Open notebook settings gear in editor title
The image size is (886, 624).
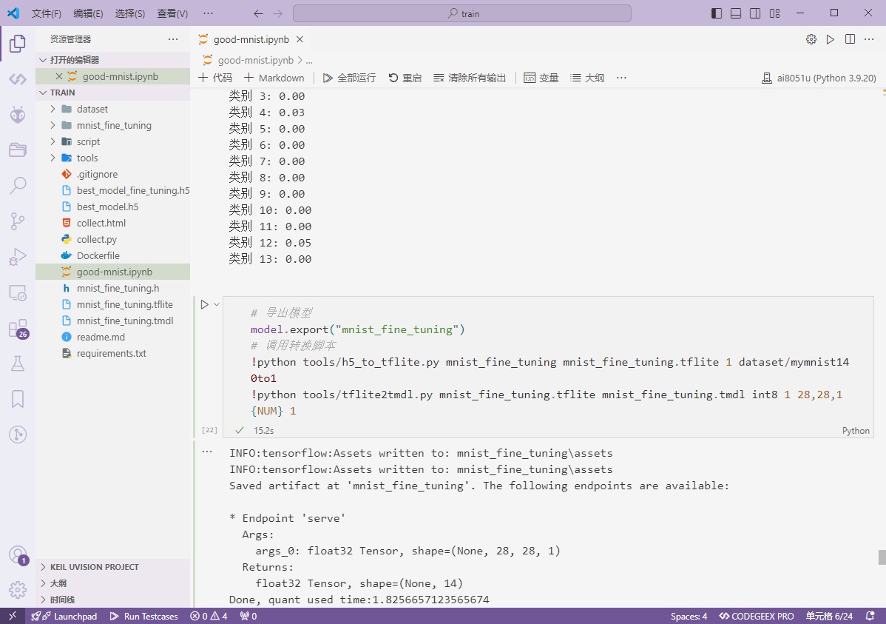click(811, 39)
